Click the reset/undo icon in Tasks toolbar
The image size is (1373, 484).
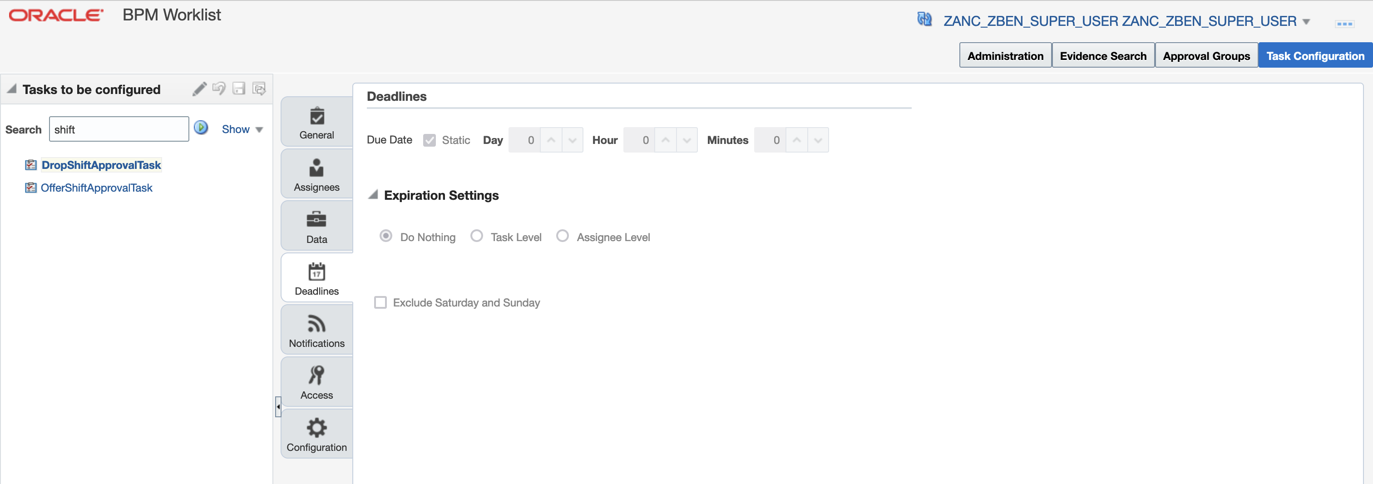[218, 89]
